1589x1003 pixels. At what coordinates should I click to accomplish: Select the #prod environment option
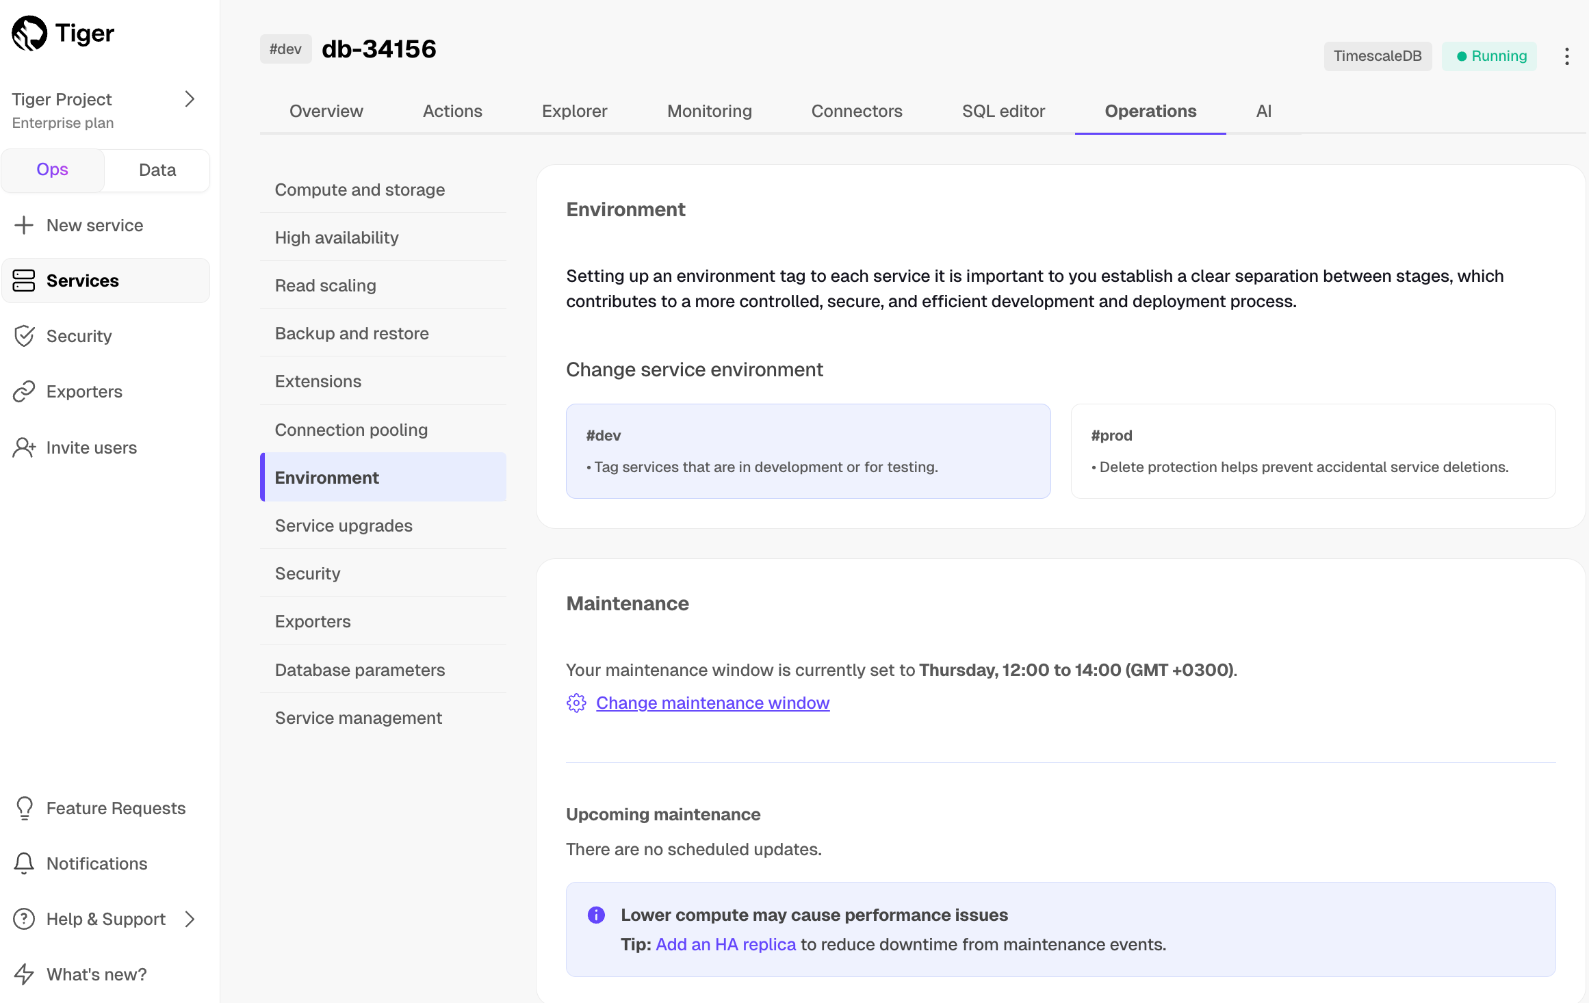tap(1313, 451)
